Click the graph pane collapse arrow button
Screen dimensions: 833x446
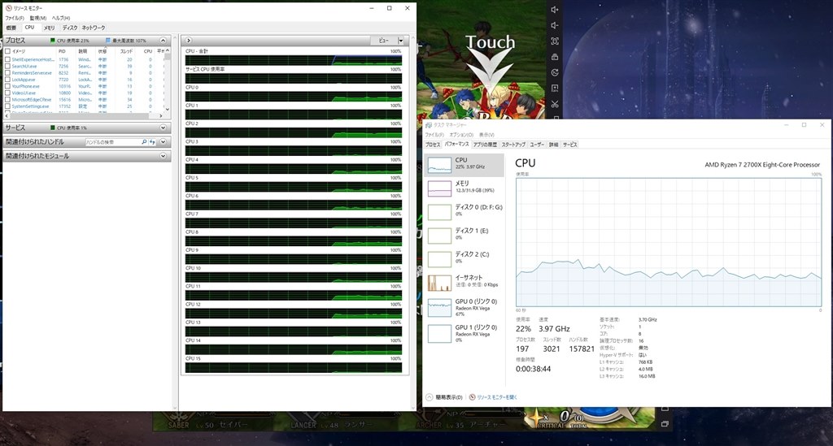tap(189, 41)
